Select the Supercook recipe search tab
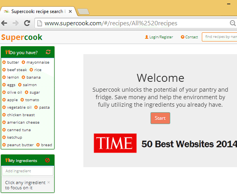This screenshot has width=237, height=194. [x=37, y=11]
